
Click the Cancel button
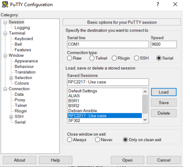pyautogui.click(x=164, y=160)
